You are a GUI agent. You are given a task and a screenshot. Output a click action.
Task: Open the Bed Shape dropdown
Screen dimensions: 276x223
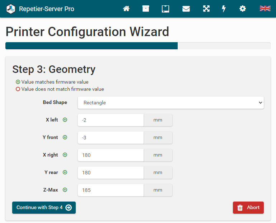click(x=170, y=103)
